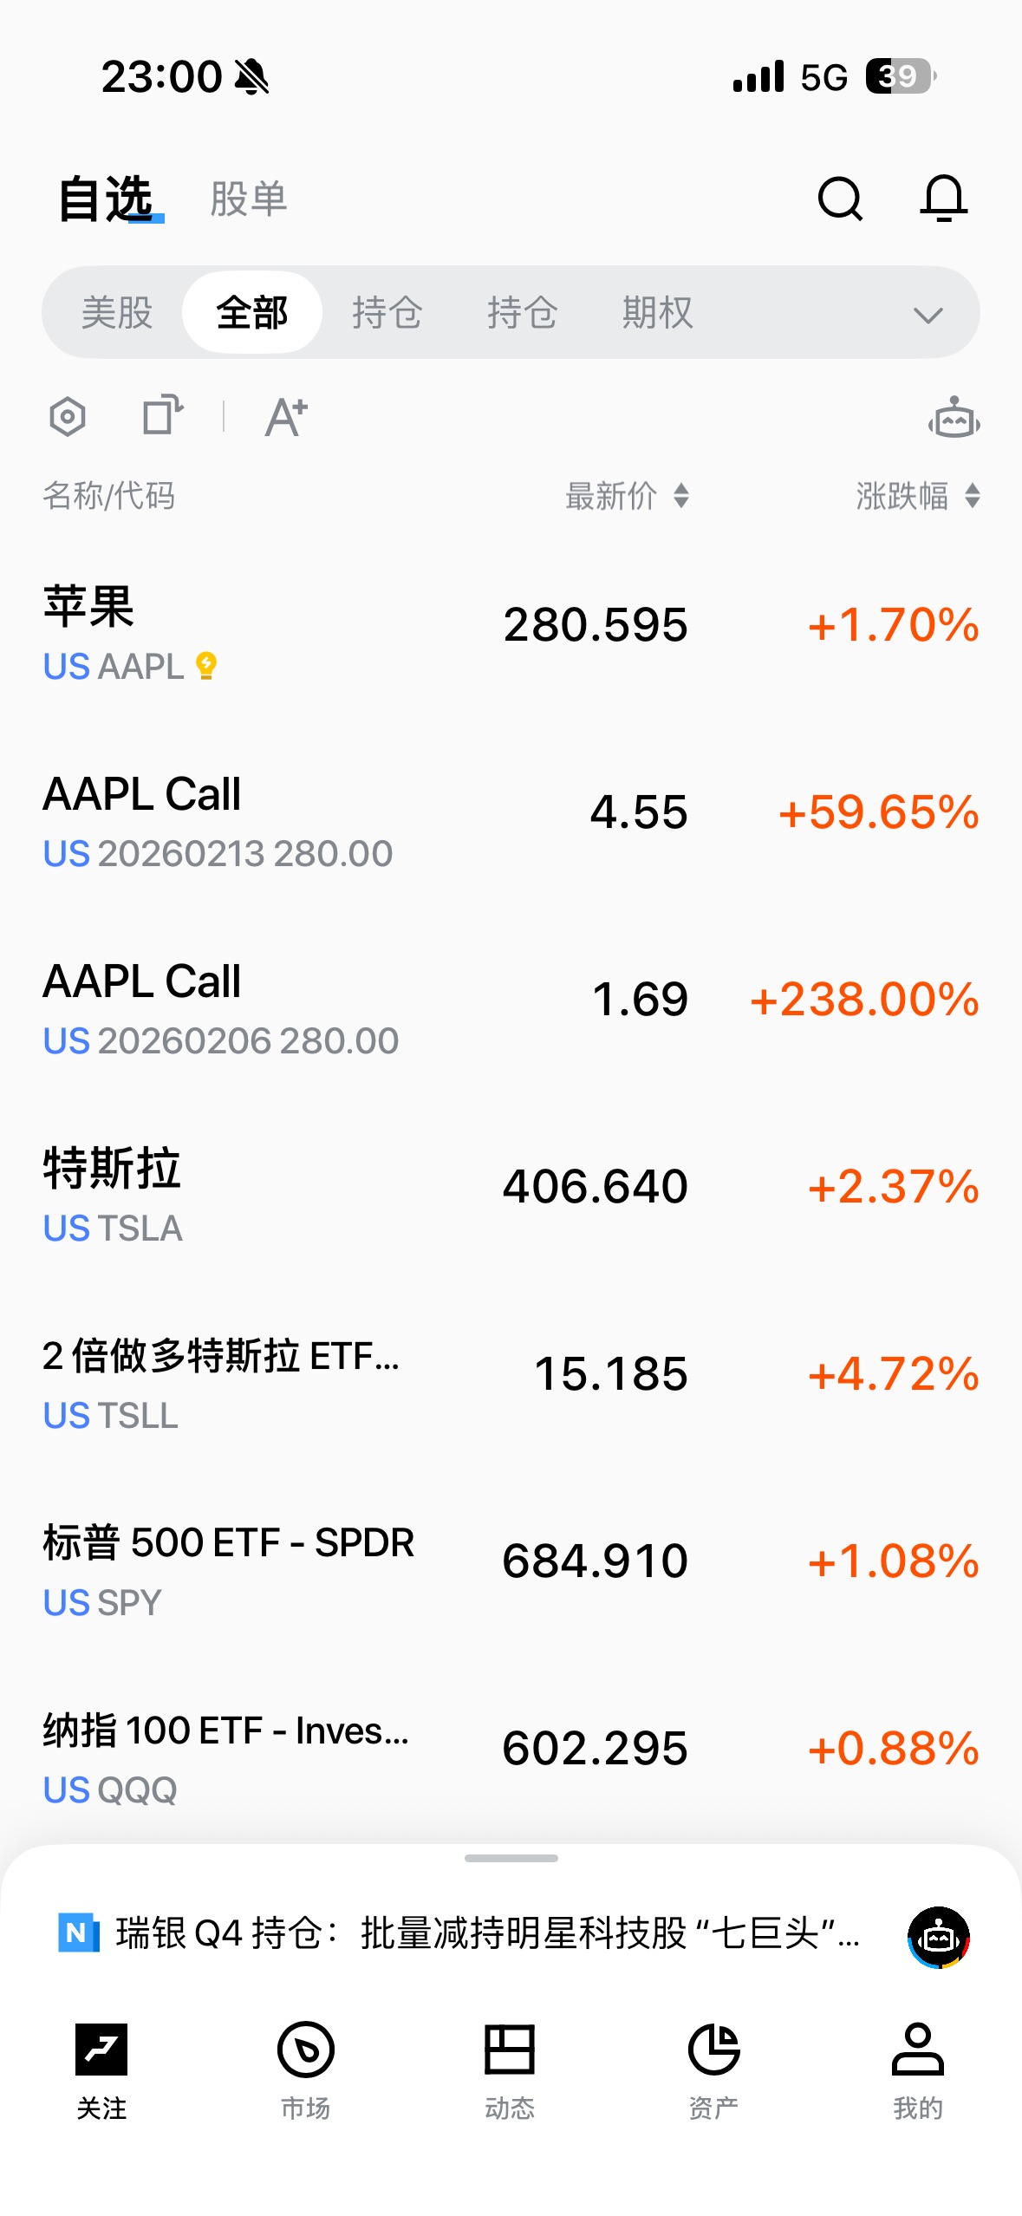Tap the font size A+ icon
1022x2216 pixels.
point(286,417)
